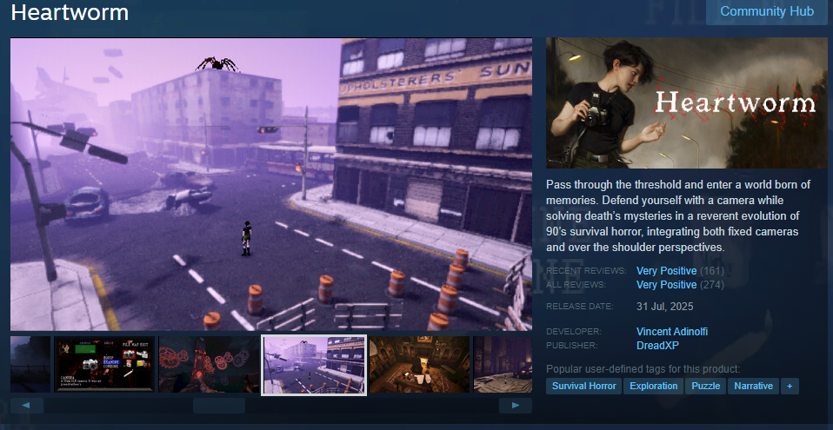Viewport: 833px width, 430px height.
Task: Select the inventory menu screenshot thumbnail
Action: coord(104,364)
